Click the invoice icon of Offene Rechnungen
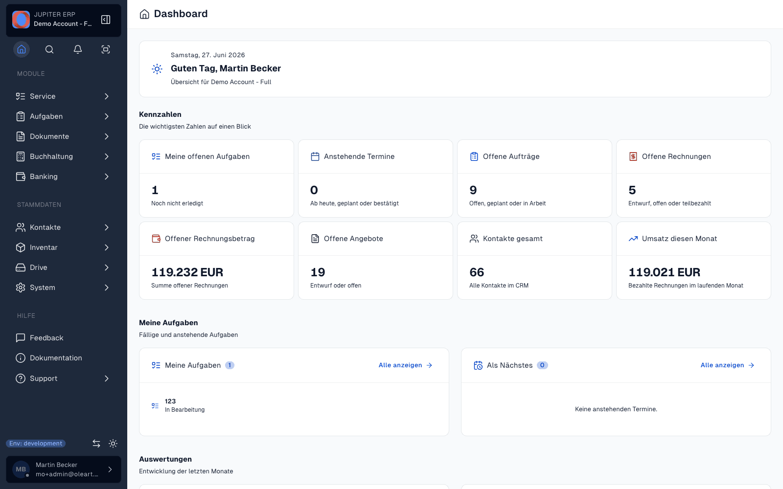 click(x=633, y=156)
